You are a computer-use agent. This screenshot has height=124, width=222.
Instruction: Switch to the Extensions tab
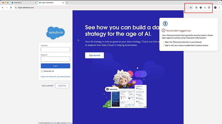[24, 2]
